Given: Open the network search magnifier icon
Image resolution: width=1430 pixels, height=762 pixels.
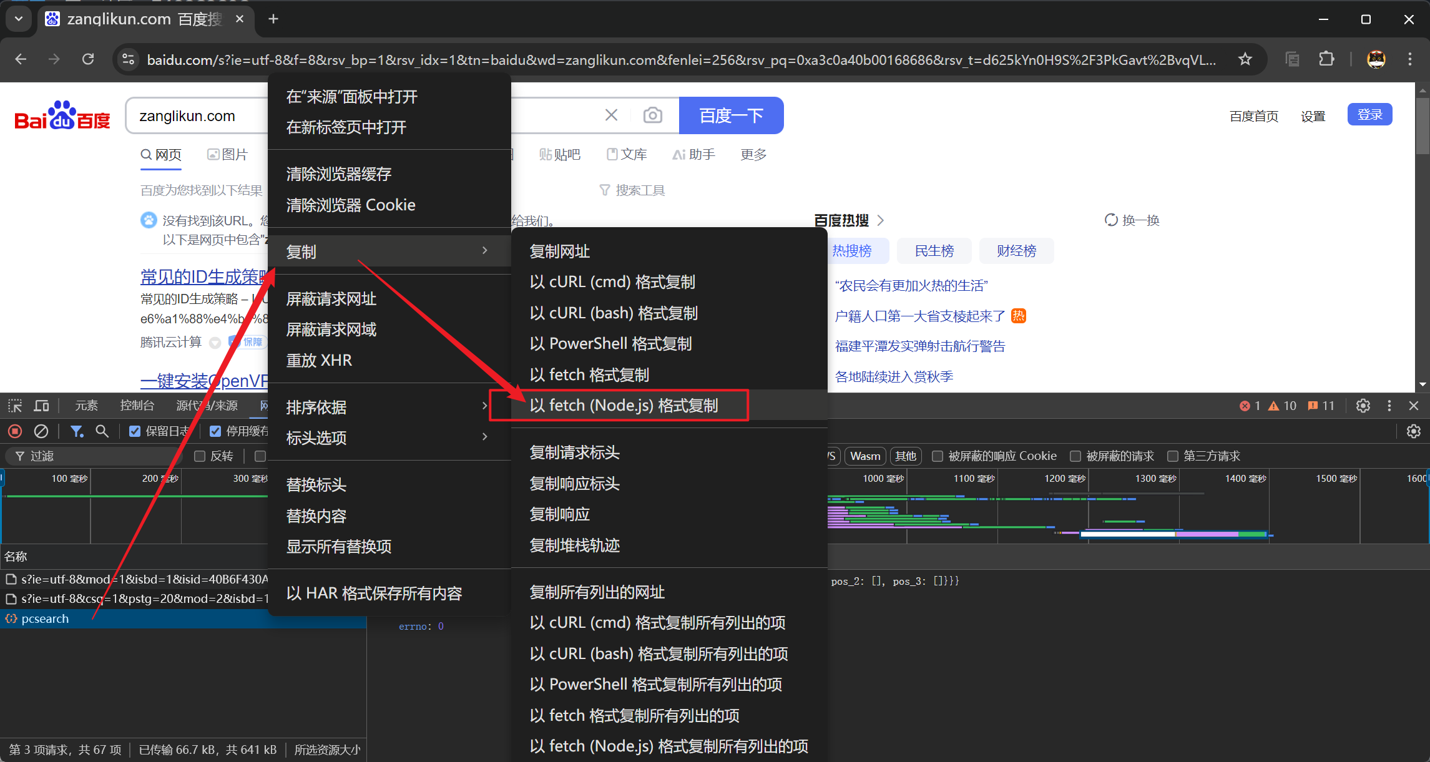Looking at the screenshot, I should pyautogui.click(x=102, y=431).
